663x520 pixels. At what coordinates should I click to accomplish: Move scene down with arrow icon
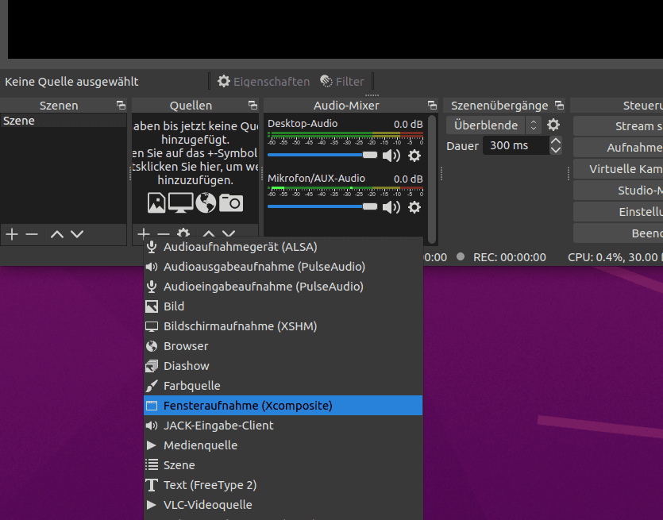click(x=77, y=234)
